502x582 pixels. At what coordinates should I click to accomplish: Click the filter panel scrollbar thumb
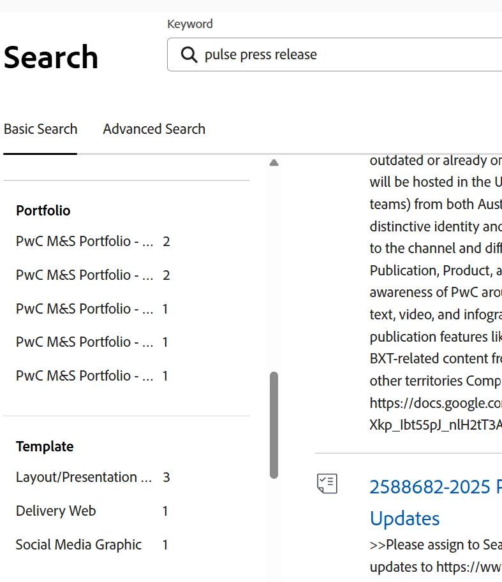tap(274, 425)
